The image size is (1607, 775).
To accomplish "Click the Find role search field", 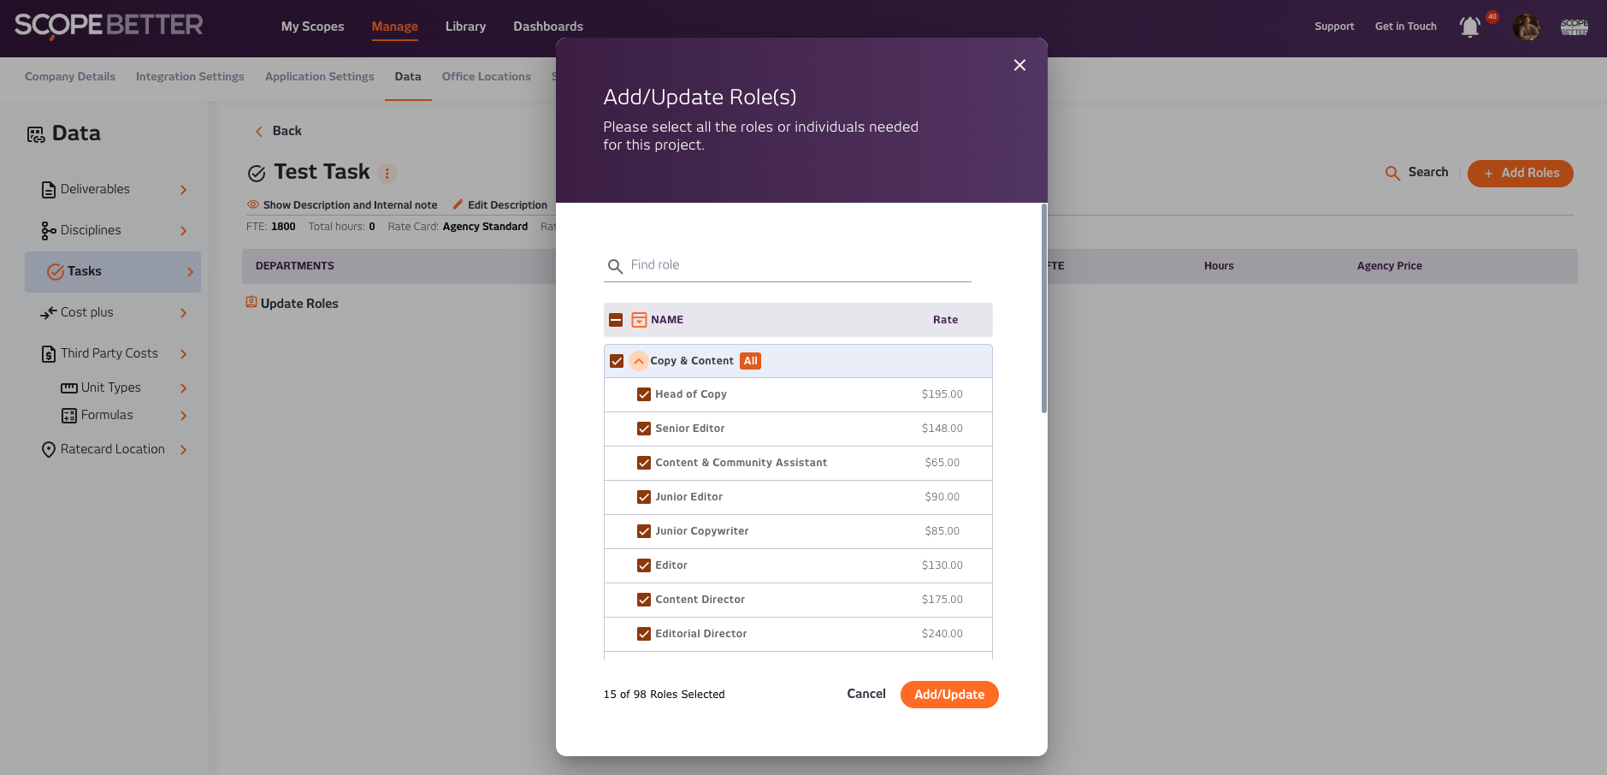I will click(795, 265).
